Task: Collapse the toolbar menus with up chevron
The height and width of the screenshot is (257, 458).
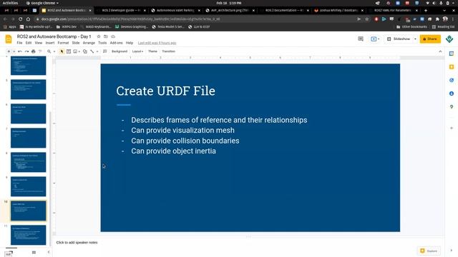Action: tap(440, 51)
